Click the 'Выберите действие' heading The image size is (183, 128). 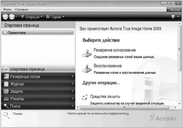pos(101,40)
